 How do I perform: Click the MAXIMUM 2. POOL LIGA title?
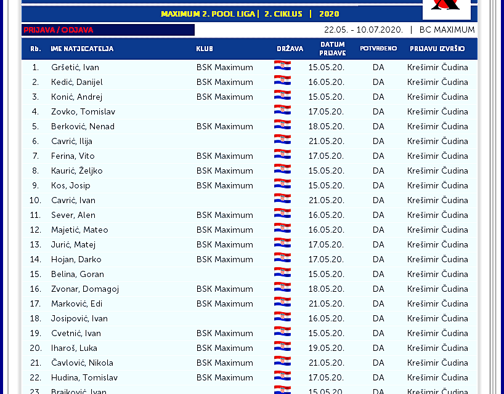208,14
